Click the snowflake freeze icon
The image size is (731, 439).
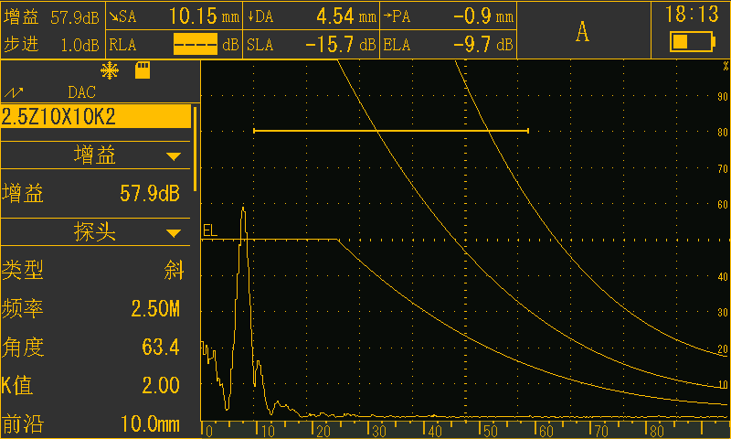click(110, 71)
